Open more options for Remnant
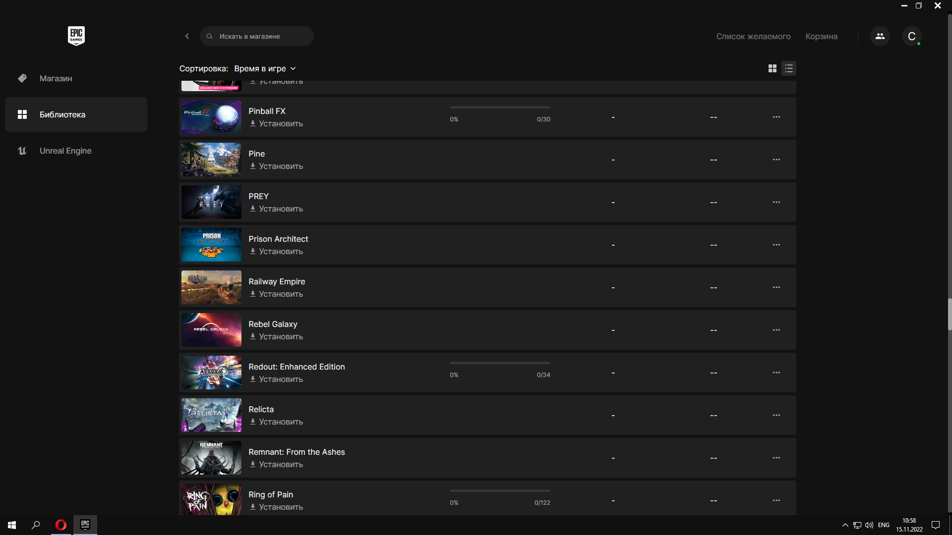This screenshot has width=952, height=535. click(x=776, y=458)
